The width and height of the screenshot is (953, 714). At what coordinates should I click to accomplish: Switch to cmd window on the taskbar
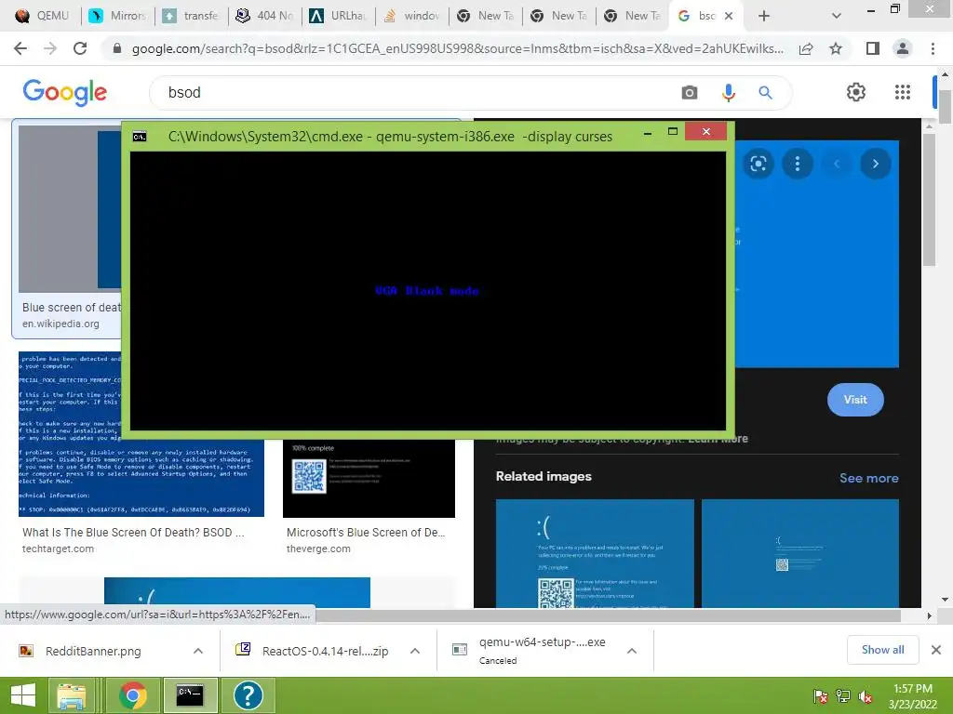(x=190, y=695)
